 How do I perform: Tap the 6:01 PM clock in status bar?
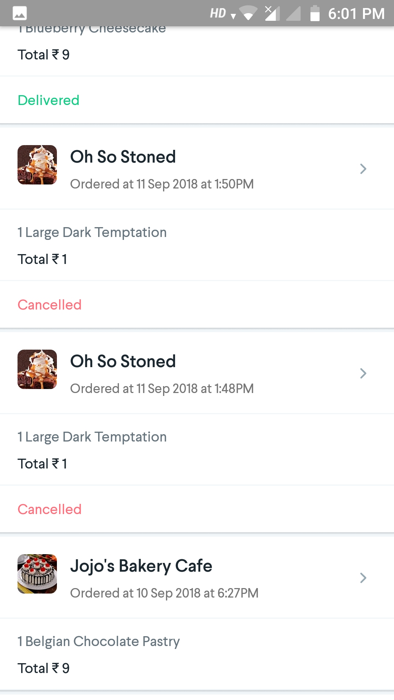[356, 13]
